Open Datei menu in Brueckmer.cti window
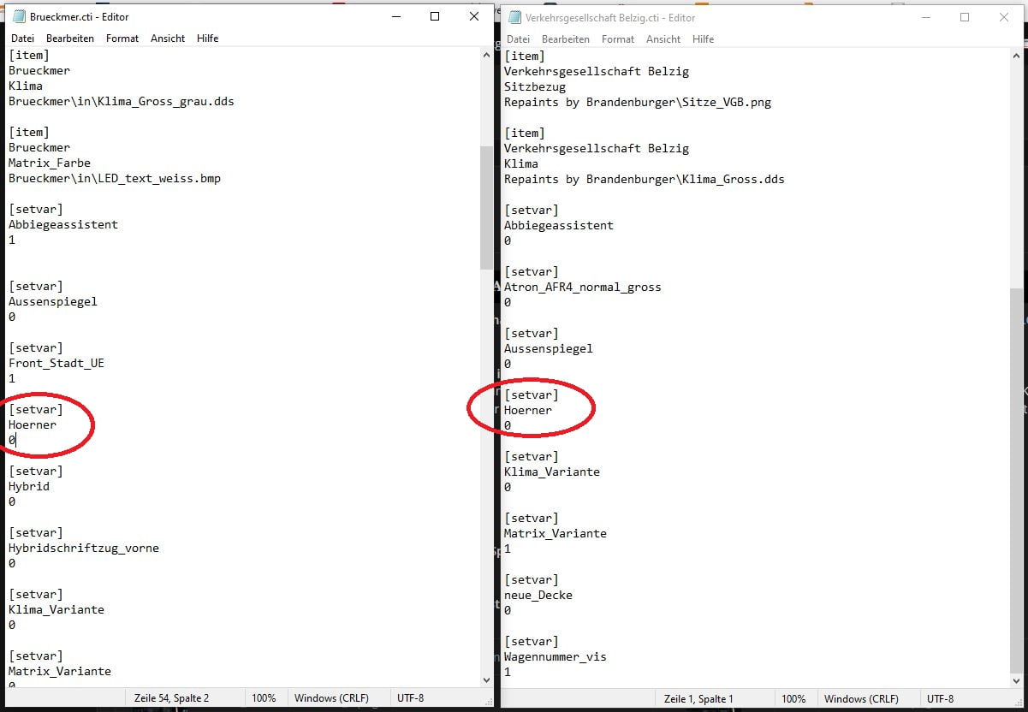Image resolution: width=1028 pixels, height=712 pixels. (x=22, y=39)
